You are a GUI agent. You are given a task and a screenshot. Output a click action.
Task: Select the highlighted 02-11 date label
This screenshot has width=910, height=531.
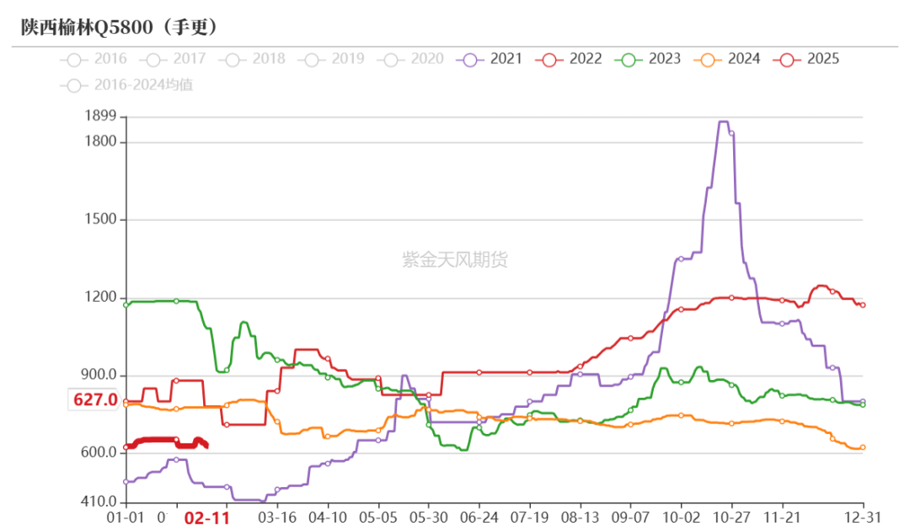[x=206, y=518]
